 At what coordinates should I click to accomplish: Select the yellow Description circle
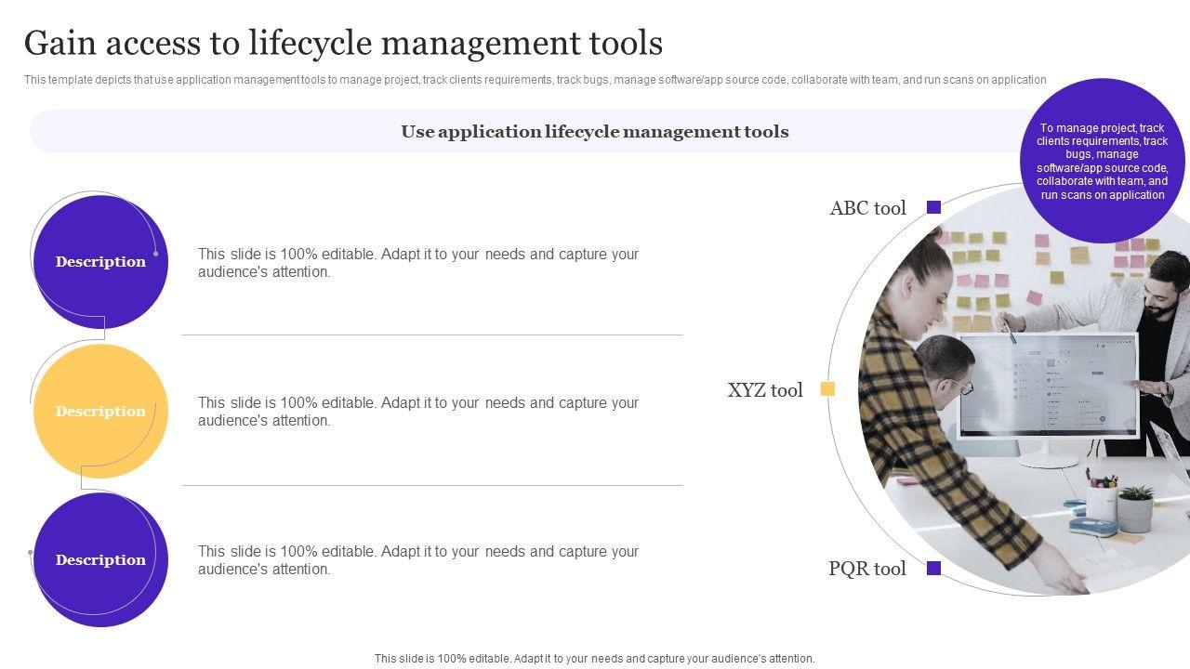(100, 412)
